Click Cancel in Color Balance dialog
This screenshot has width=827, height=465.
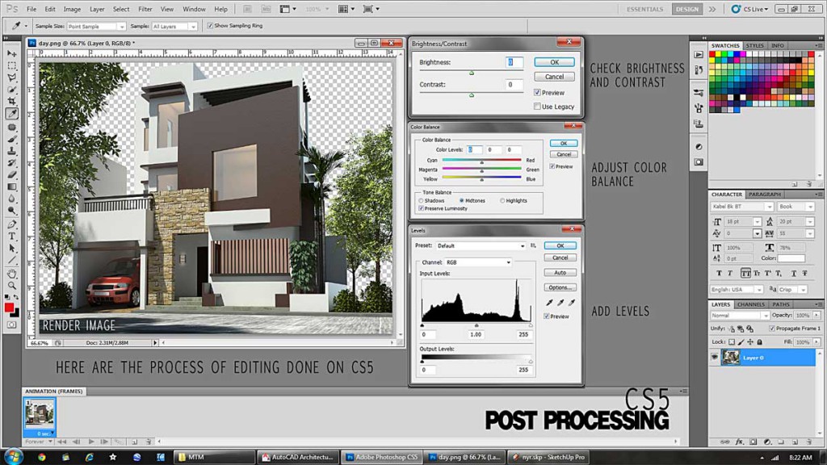(x=563, y=154)
